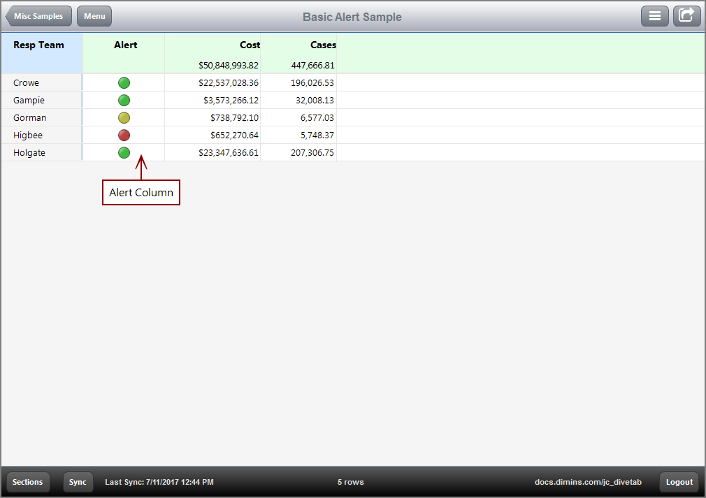The image size is (706, 498).
Task: Open the Menu button
Action: pyautogui.click(x=94, y=16)
